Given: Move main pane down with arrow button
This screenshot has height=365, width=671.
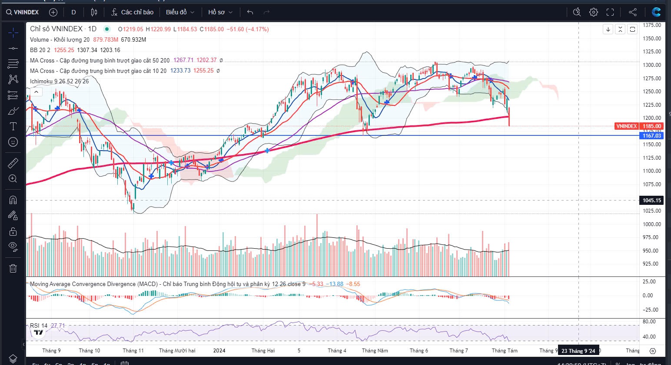Looking at the screenshot, I should tap(608, 29).
